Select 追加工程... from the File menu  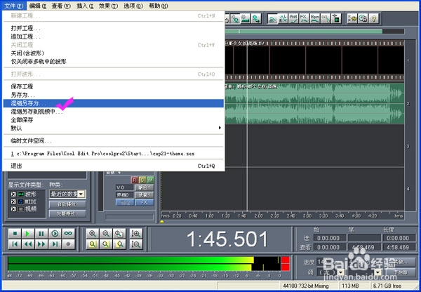click(113, 36)
